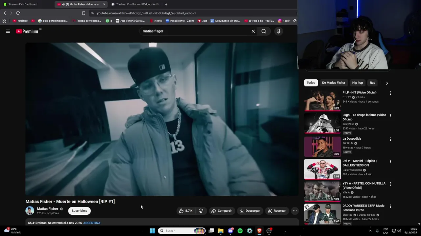
Task: Open the Netflix bookmark
Action: (x=156, y=21)
